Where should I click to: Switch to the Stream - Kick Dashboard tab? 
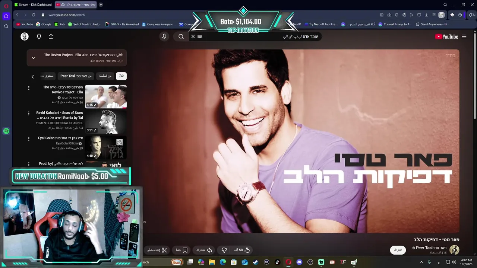point(33,5)
